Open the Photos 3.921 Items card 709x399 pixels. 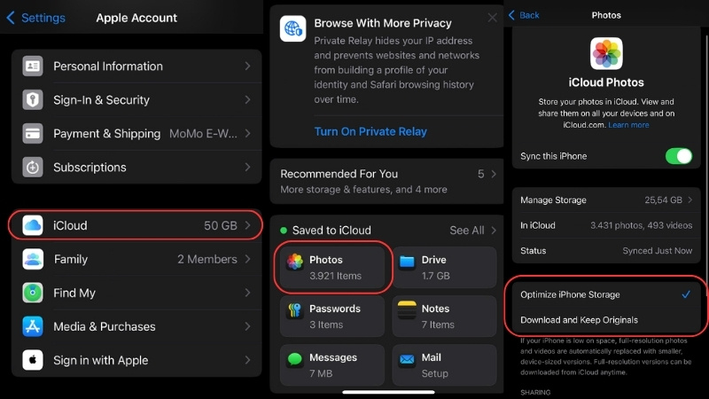pos(332,268)
